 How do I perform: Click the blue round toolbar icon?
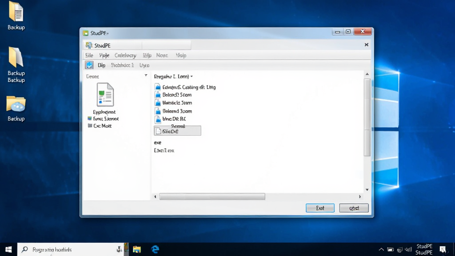tap(89, 65)
